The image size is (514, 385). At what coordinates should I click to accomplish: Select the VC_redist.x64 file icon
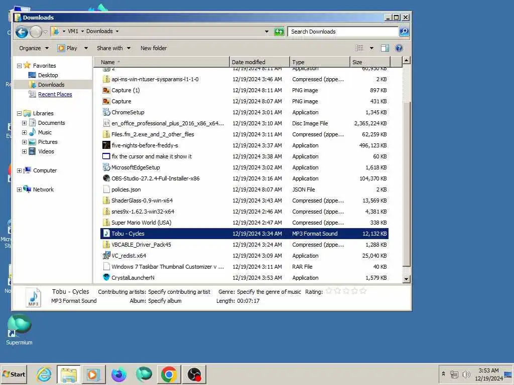click(106, 256)
